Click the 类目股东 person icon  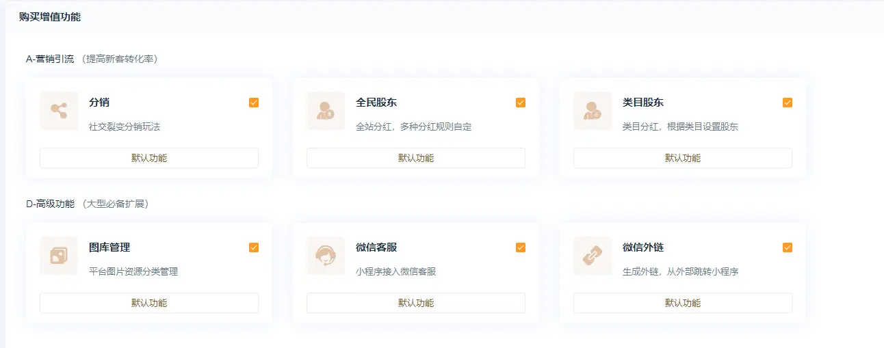pyautogui.click(x=593, y=111)
